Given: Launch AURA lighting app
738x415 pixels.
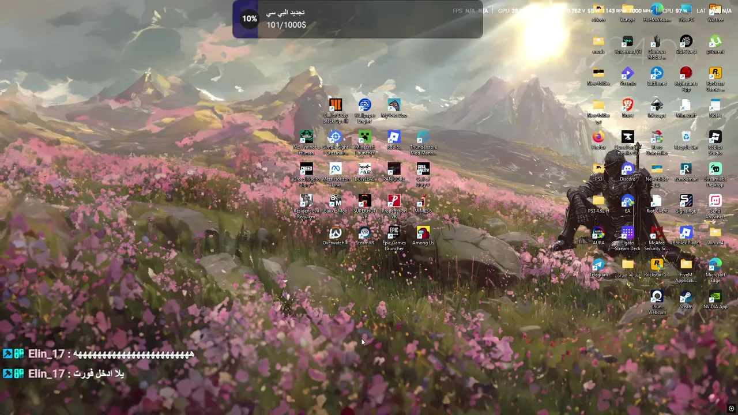Looking at the screenshot, I should click(598, 232).
